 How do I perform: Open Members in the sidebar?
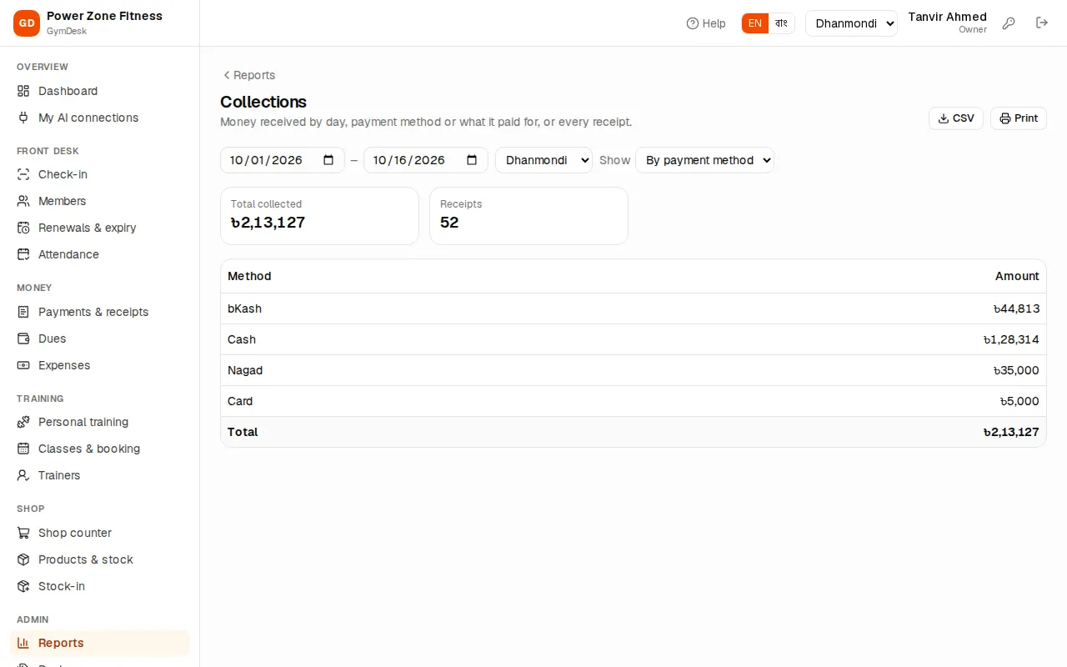(99, 201)
